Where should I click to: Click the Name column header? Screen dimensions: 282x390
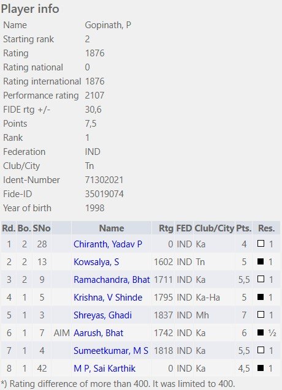click(x=112, y=228)
